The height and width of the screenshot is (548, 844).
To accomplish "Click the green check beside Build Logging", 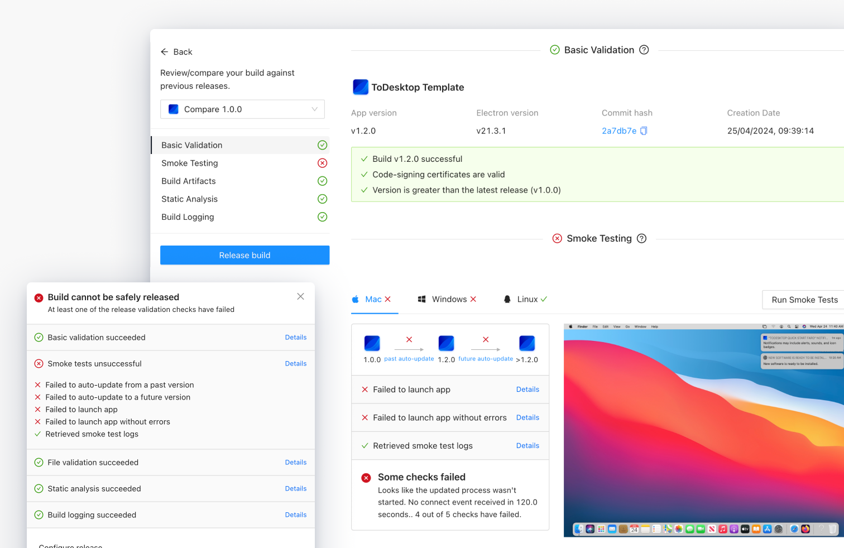I will (x=322, y=217).
